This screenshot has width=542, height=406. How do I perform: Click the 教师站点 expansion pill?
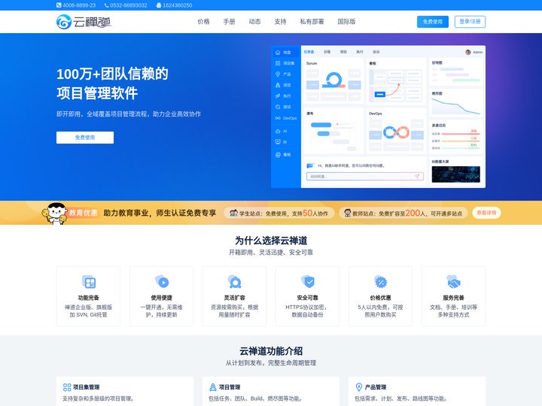click(x=403, y=213)
